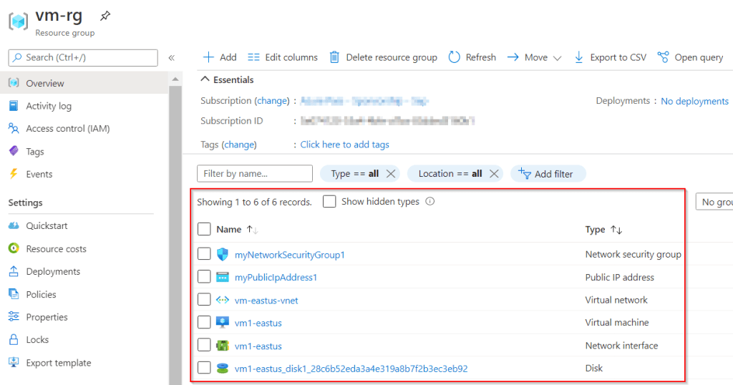Remove the Location filter with its X
Viewport: 733px width, 385px height.
[x=493, y=174]
